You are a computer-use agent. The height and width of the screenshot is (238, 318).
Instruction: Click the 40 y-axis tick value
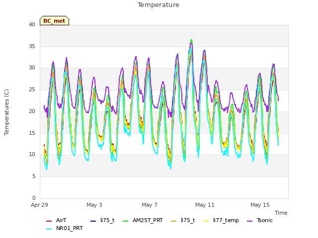tap(32, 24)
